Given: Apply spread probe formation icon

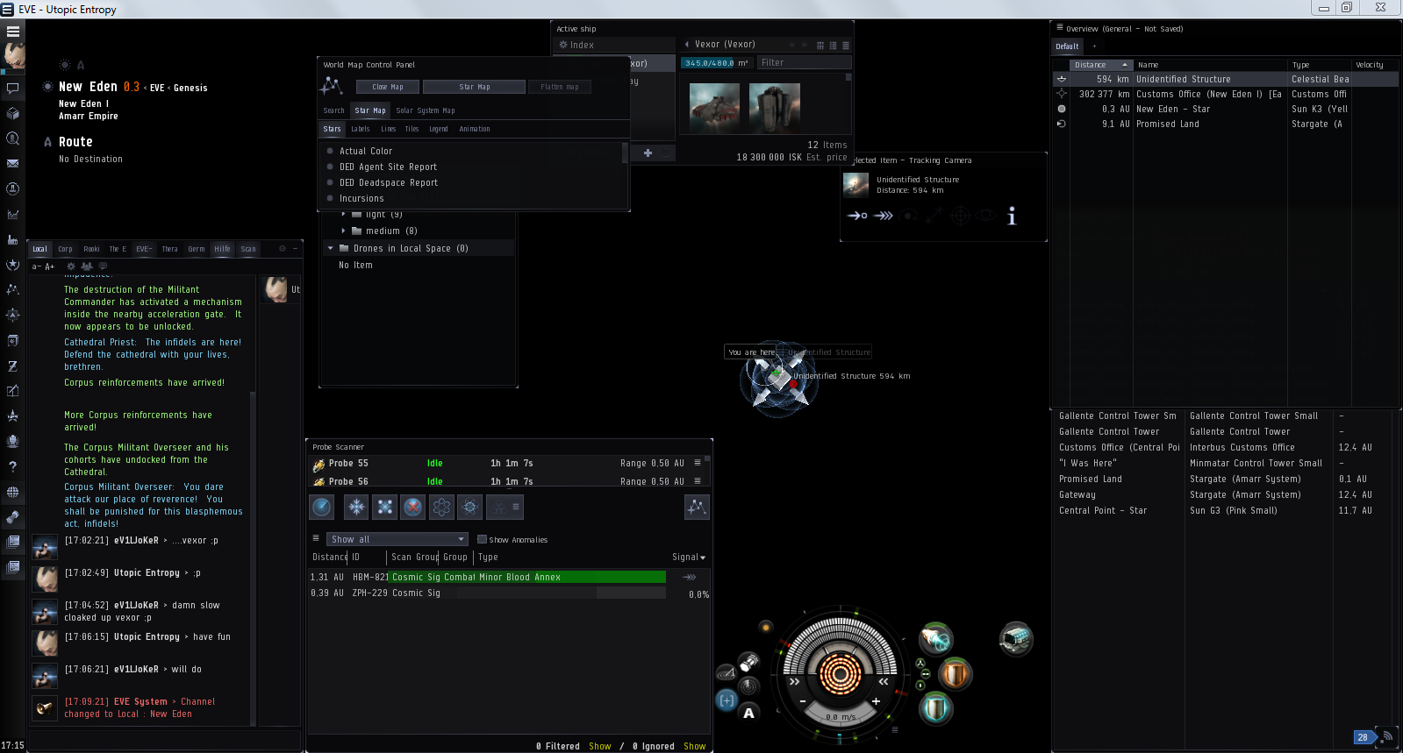Looking at the screenshot, I should 441,507.
